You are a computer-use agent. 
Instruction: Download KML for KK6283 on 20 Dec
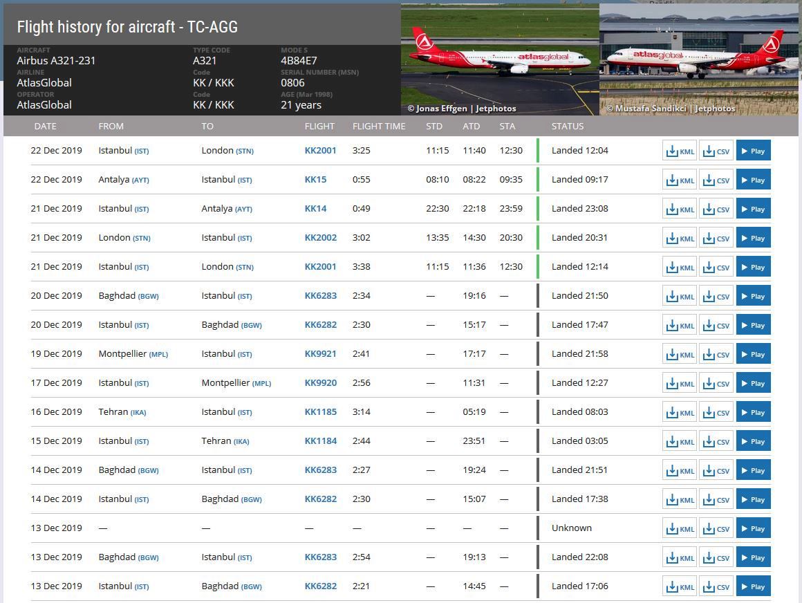(x=679, y=296)
